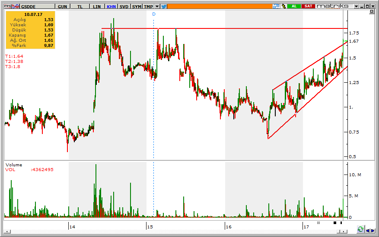Click the blue sync arrows icon

coord(276,6)
